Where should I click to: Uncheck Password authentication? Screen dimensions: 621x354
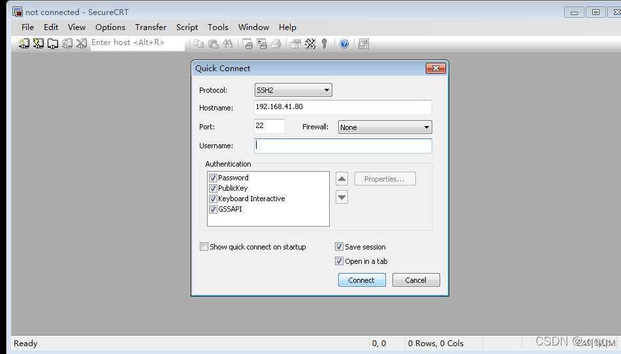(213, 178)
